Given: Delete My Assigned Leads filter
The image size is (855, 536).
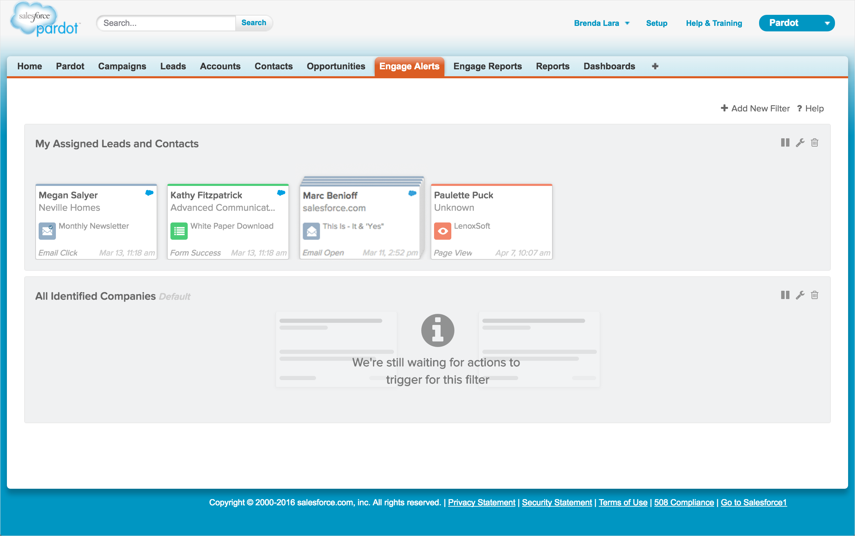Looking at the screenshot, I should click(x=815, y=142).
